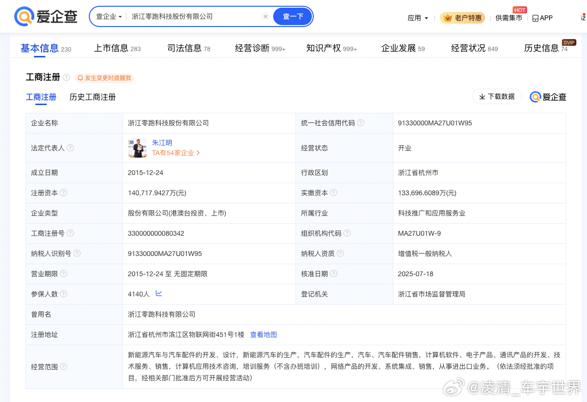Click the 老户特惠 crown badge
The height and width of the screenshot is (402, 587).
[462, 18]
